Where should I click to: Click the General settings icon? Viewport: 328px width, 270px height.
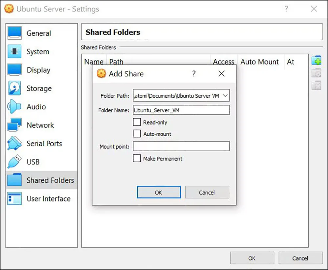[x=14, y=33]
